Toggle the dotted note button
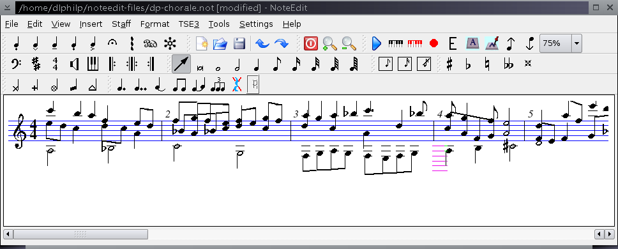The height and width of the screenshot is (249, 618). tap(121, 85)
